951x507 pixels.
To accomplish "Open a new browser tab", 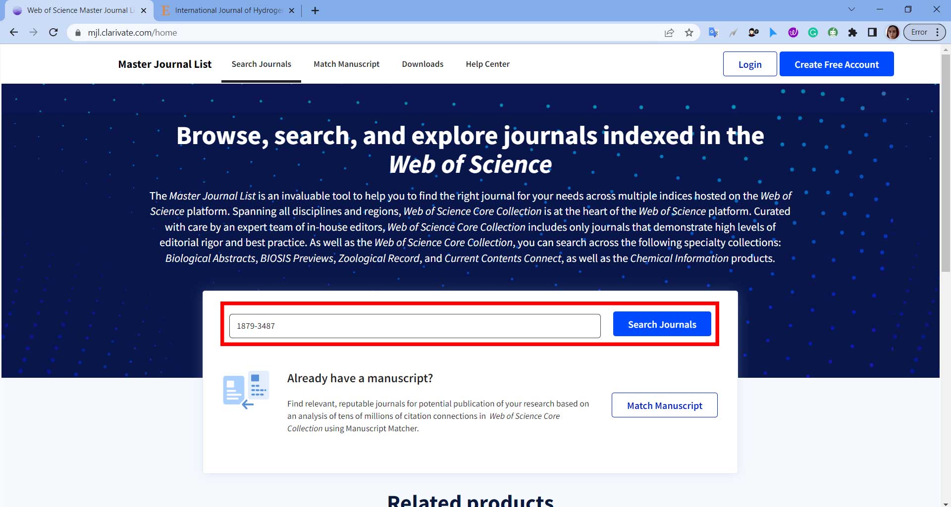I will click(x=315, y=10).
